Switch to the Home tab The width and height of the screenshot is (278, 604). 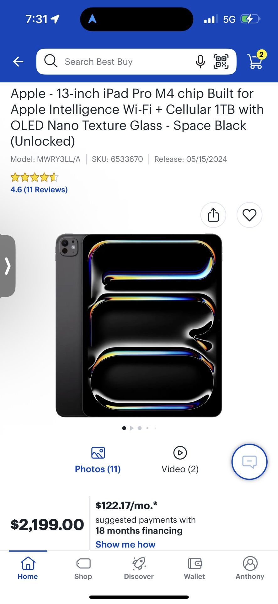click(28, 568)
